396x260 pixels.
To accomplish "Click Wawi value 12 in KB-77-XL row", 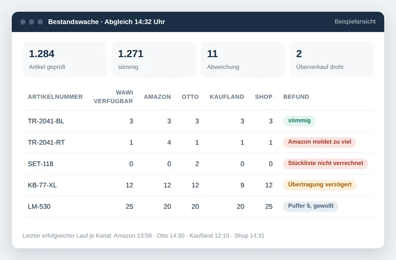I will (x=130, y=185).
